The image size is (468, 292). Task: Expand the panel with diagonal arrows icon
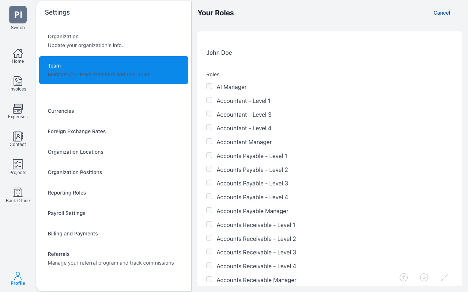tap(445, 277)
